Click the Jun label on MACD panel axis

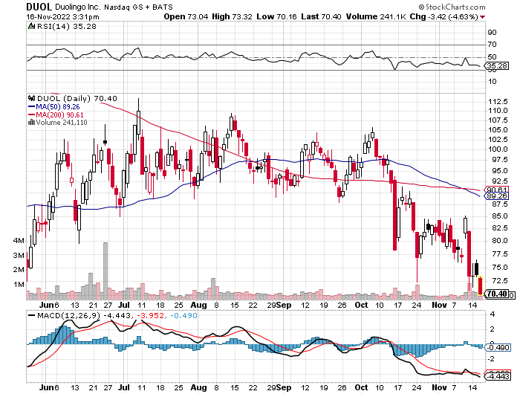click(46, 387)
